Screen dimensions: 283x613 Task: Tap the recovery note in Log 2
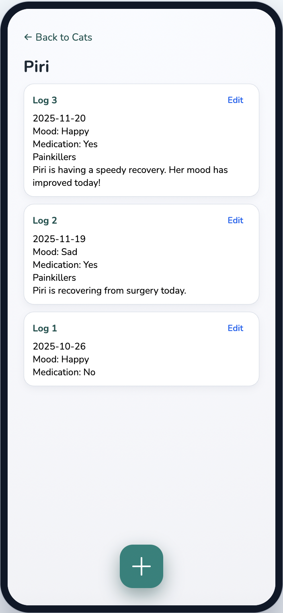point(109,290)
